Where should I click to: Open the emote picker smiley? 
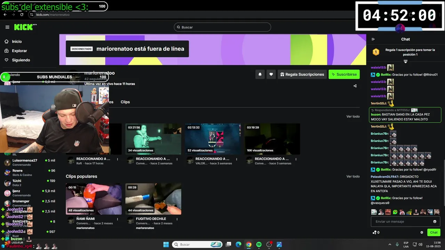click(435, 222)
